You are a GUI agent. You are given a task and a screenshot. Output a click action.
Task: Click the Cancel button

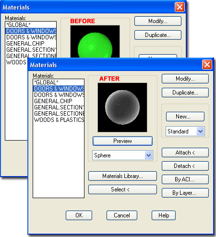click(x=122, y=215)
